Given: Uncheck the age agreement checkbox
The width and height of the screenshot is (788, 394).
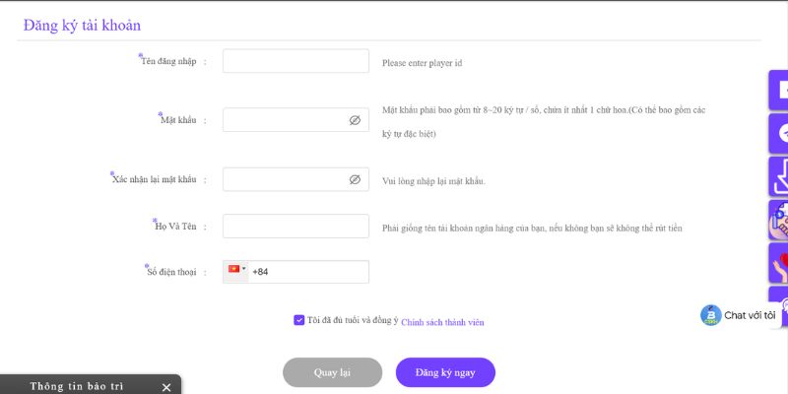Looking at the screenshot, I should (299, 320).
